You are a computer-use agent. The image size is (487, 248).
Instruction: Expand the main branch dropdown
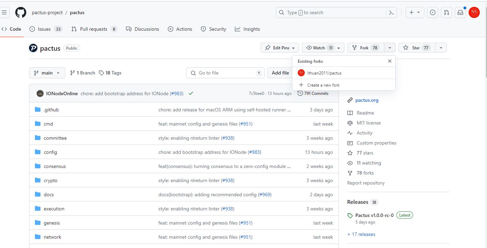(47, 73)
